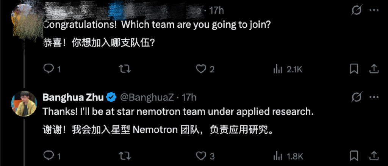This screenshot has width=388, height=166.
Task: Open Banghua Zhu's profile name
Action: (x=73, y=97)
